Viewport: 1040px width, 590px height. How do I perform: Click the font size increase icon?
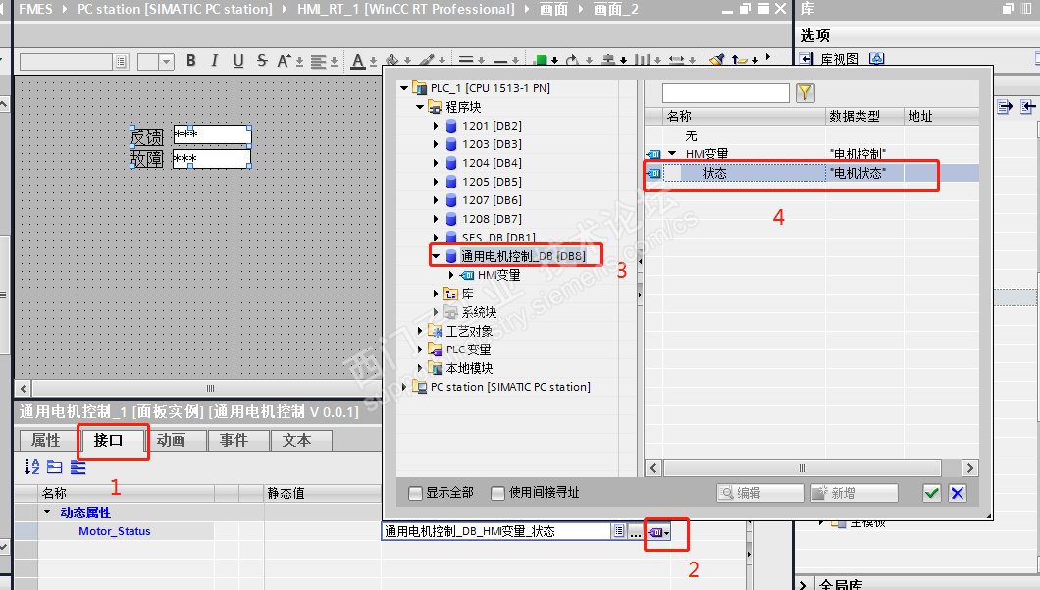(284, 61)
